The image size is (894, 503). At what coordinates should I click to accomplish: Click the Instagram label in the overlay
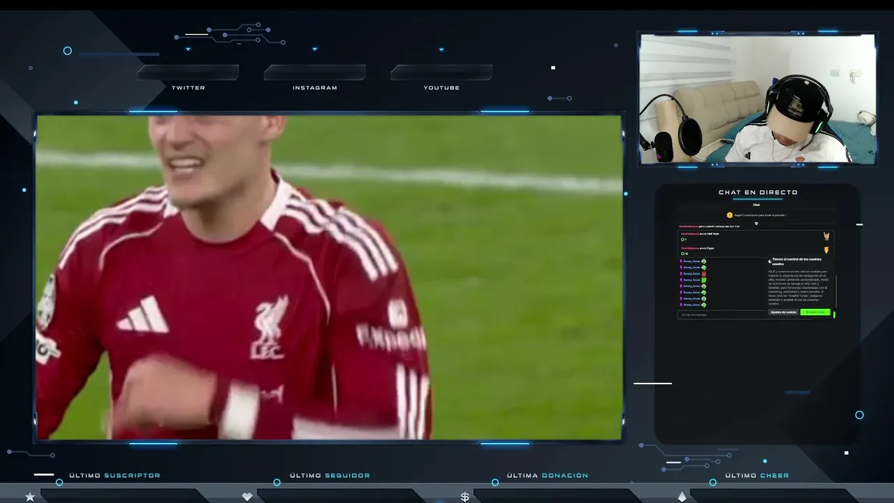[x=315, y=88]
